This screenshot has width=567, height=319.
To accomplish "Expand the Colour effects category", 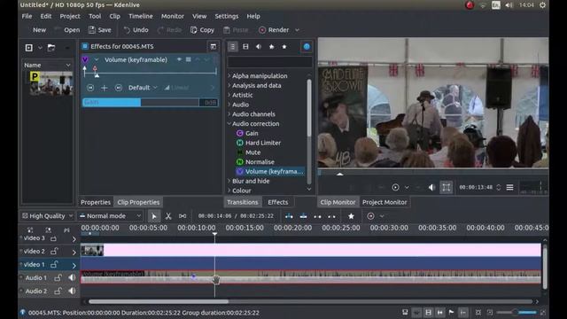I will (229, 191).
